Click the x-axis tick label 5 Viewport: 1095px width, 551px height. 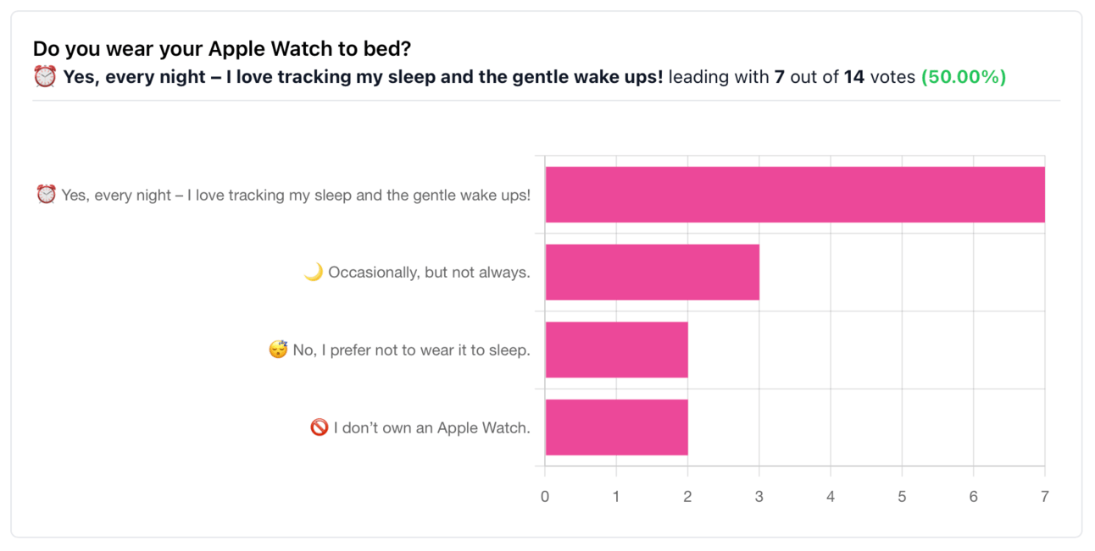902,497
